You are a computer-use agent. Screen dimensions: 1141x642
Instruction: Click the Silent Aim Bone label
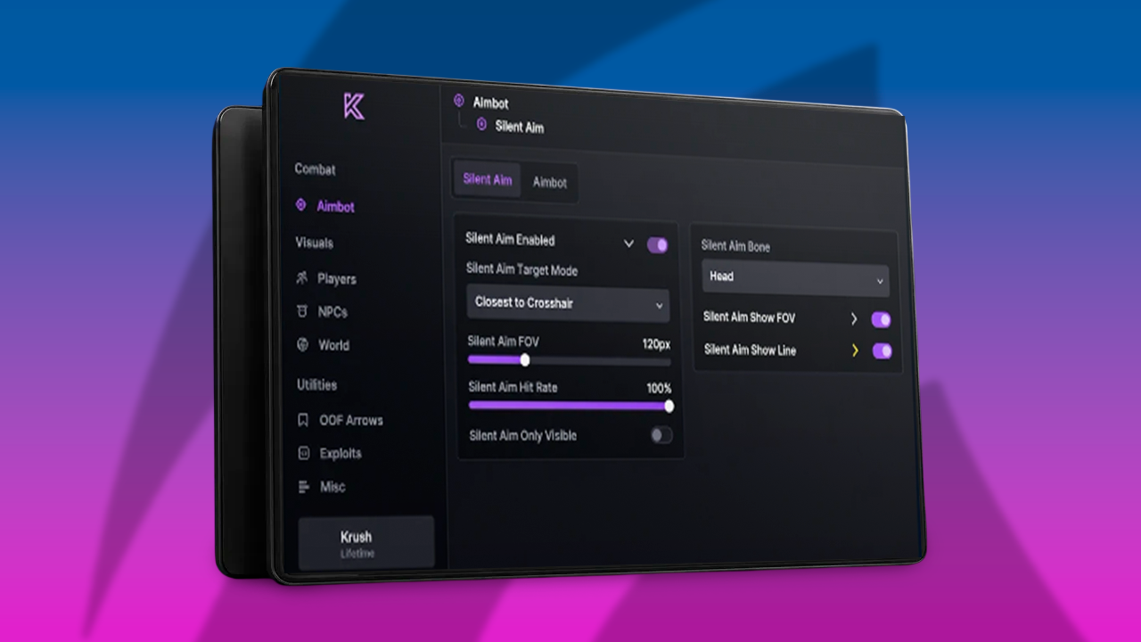pyautogui.click(x=735, y=246)
